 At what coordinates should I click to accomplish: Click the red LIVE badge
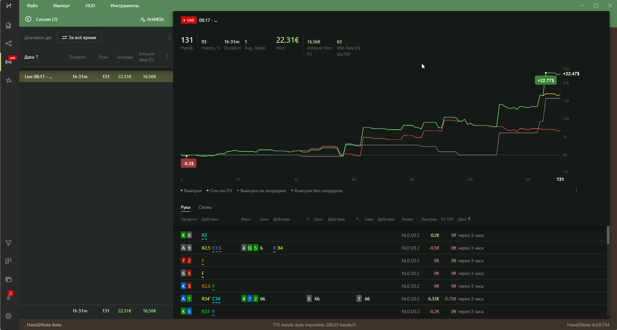189,20
